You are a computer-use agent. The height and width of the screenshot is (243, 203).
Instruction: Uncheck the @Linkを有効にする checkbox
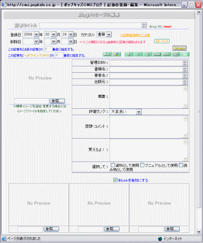[116, 180]
